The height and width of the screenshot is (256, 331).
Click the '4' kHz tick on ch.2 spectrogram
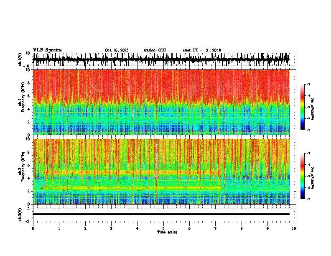pos(29,178)
